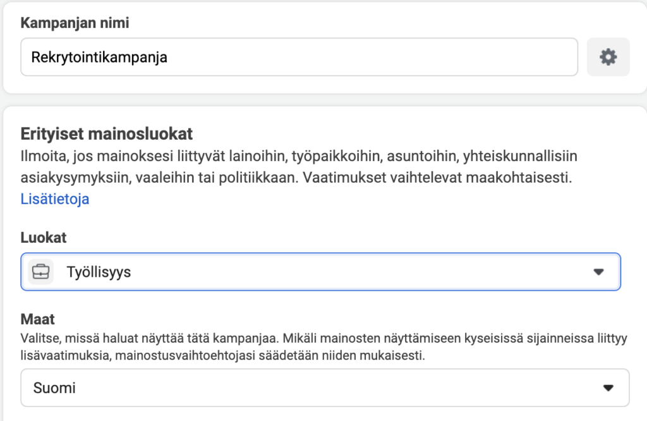Click the briefcase icon beside Työllisyys

tap(41, 272)
